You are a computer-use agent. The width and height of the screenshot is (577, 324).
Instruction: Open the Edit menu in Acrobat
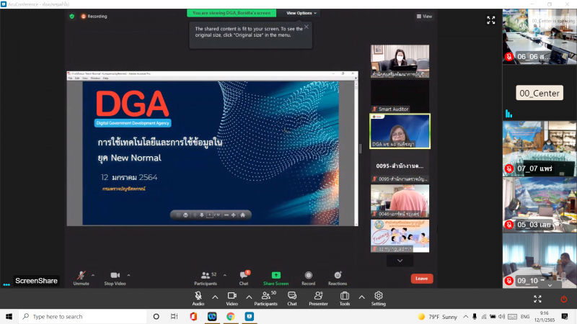(77, 78)
